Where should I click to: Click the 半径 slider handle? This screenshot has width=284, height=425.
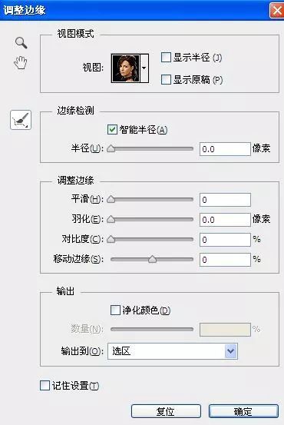coord(111,148)
